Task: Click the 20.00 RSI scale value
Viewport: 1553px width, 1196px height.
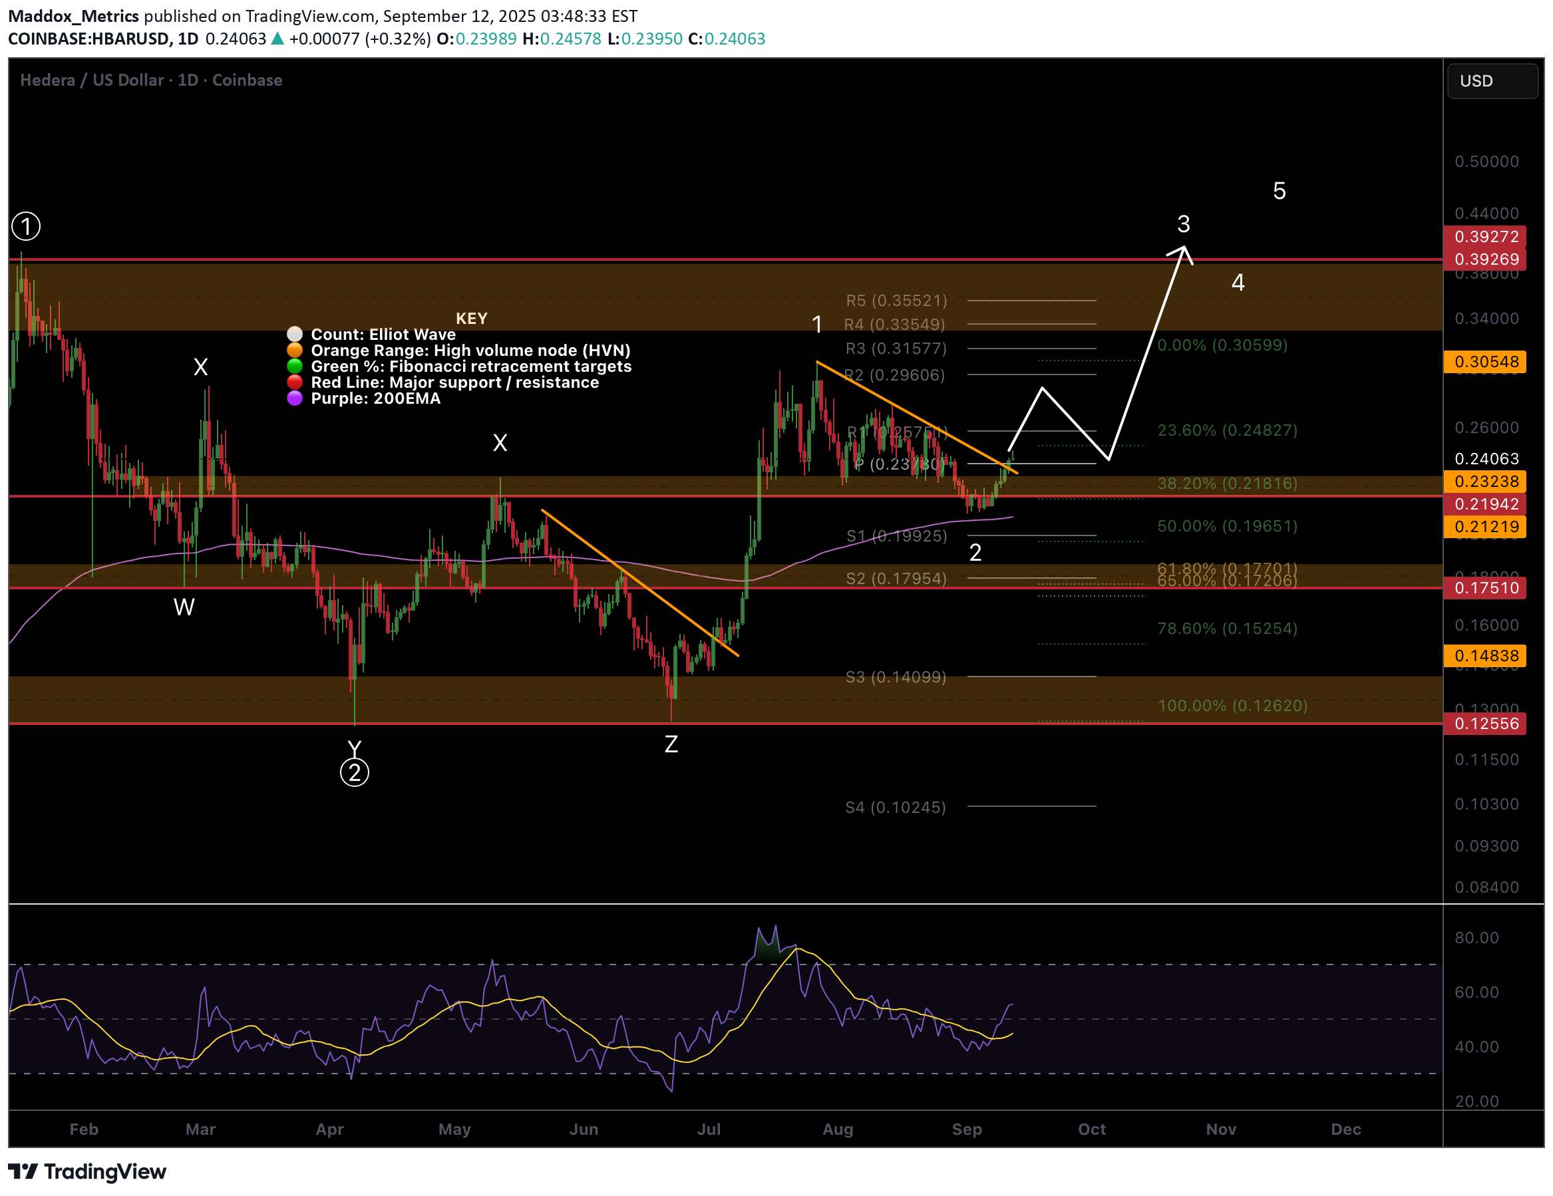Action: click(1477, 1102)
